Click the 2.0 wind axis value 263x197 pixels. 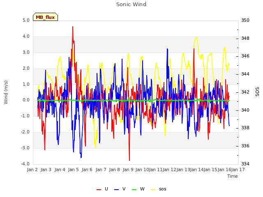click(26, 69)
